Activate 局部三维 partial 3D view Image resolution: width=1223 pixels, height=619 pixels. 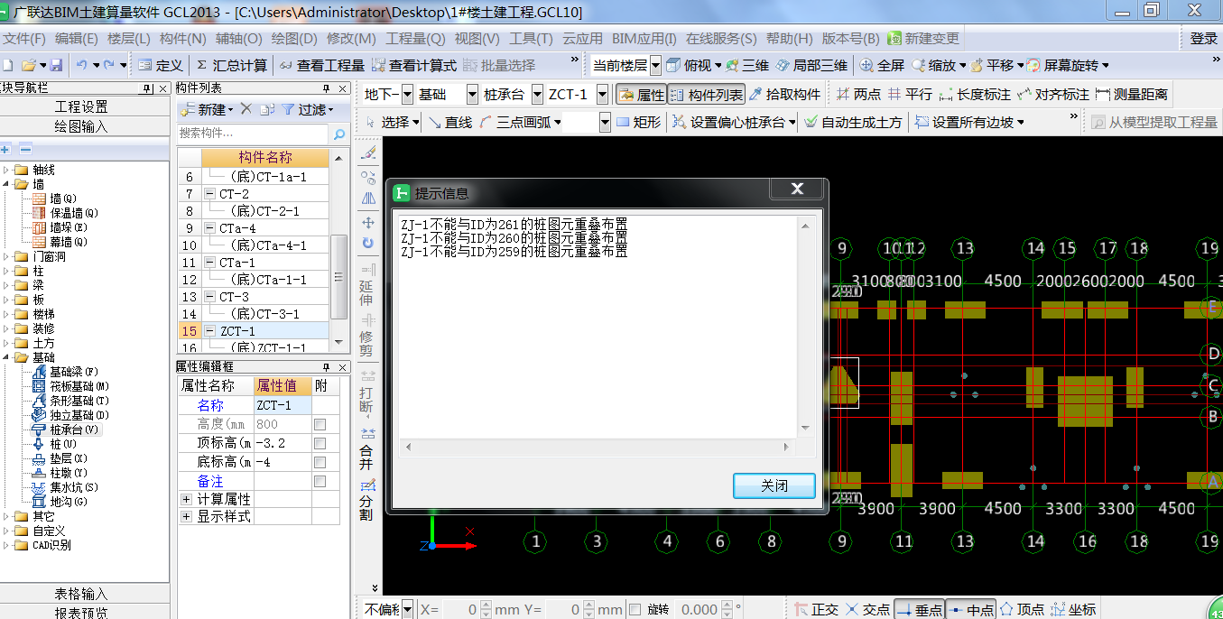[x=812, y=66]
